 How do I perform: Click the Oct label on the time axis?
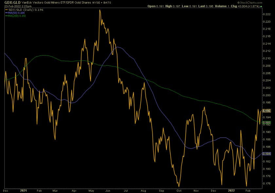[x=179, y=191]
